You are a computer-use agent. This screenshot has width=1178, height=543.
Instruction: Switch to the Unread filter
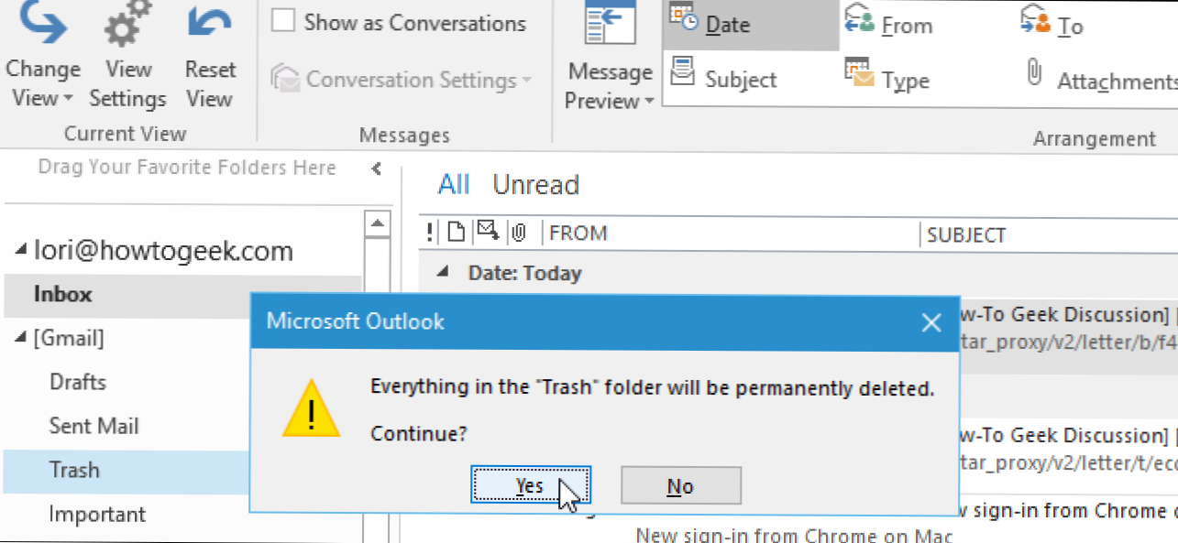point(536,185)
